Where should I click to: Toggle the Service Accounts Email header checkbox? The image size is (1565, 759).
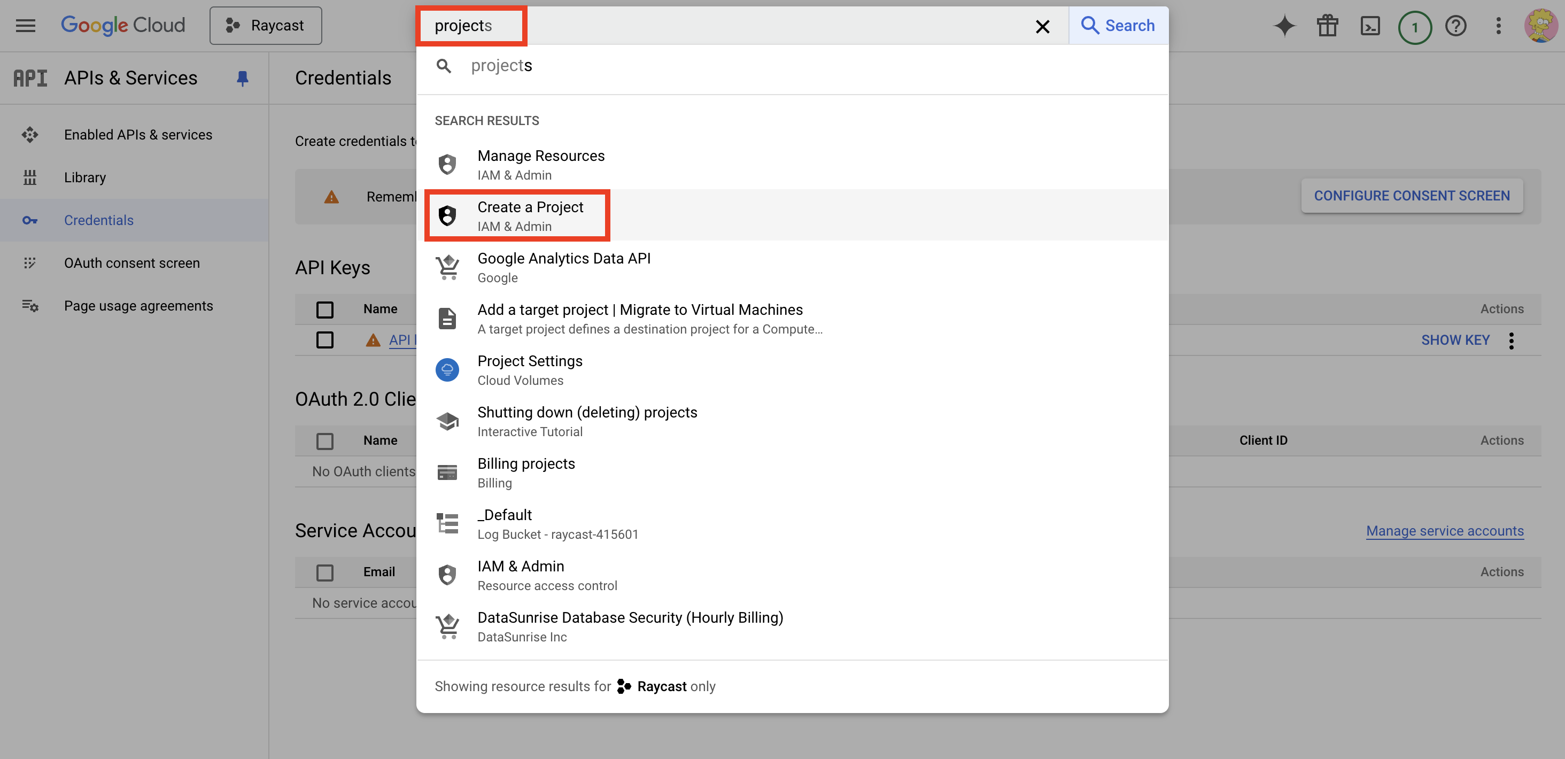coord(325,572)
